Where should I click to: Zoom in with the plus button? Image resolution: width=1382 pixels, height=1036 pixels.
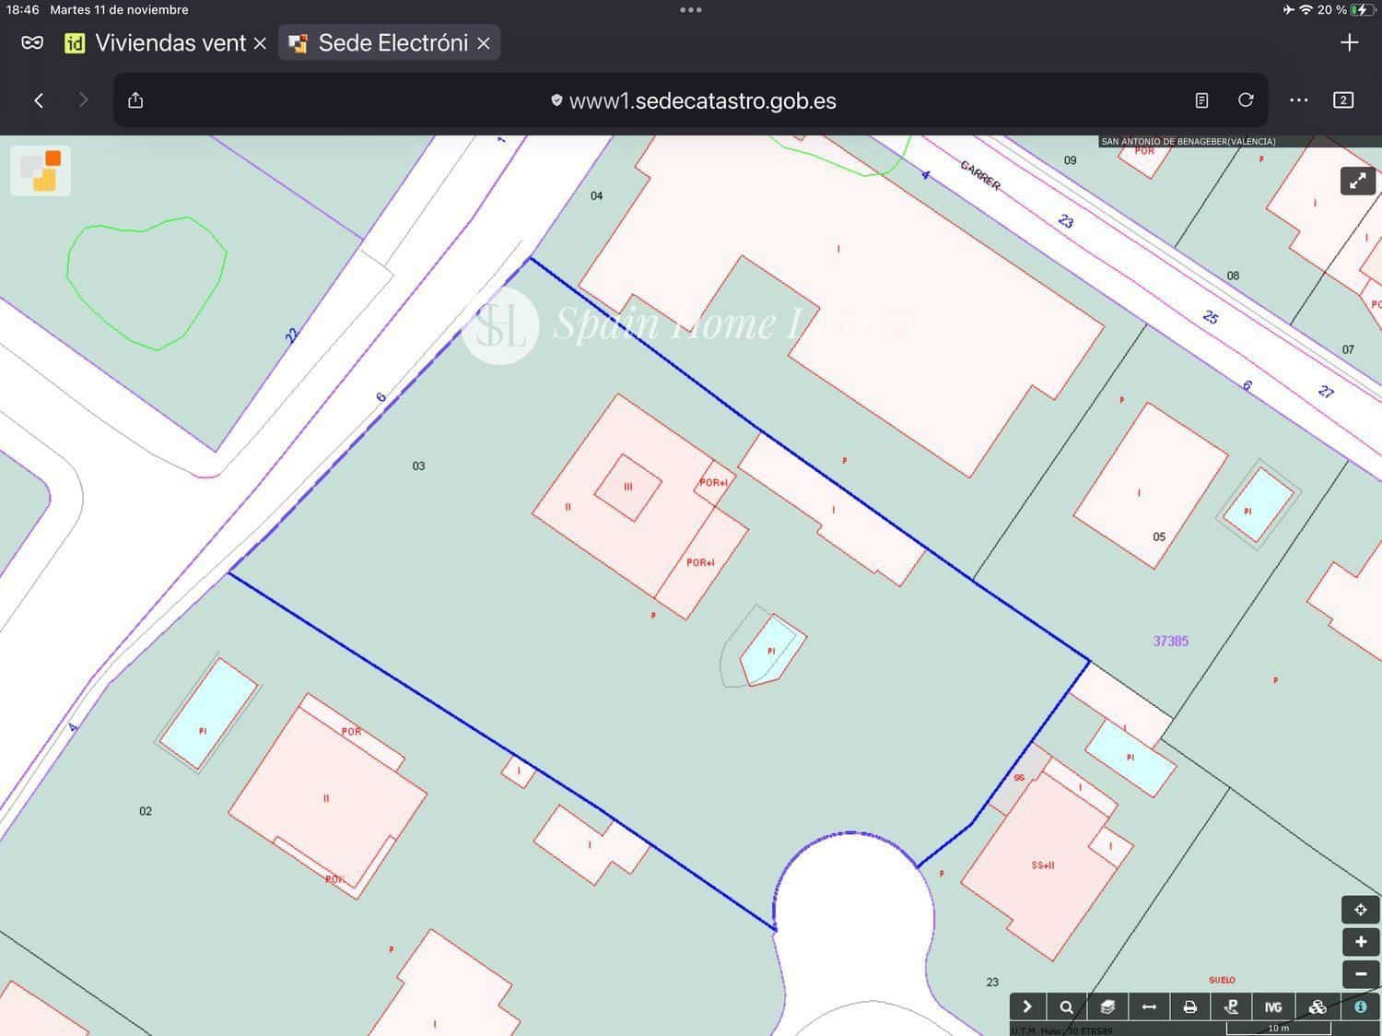[1360, 942]
